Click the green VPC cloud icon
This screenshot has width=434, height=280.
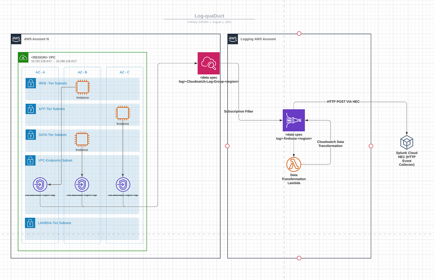pyautogui.click(x=23, y=57)
